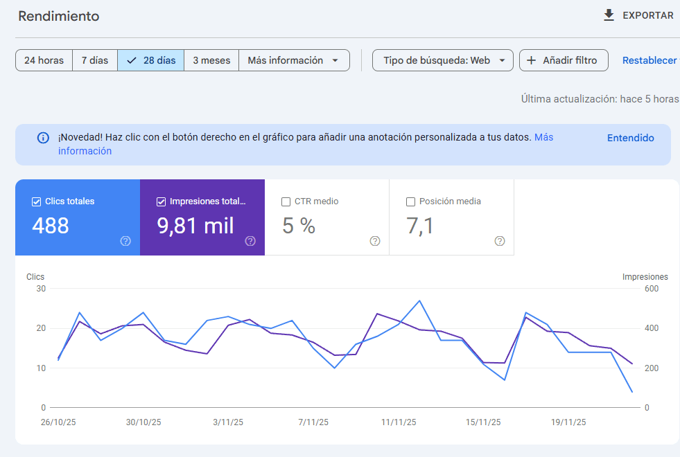The height and width of the screenshot is (457, 680).
Task: Switch to the 24 horas tab
Action: point(44,60)
